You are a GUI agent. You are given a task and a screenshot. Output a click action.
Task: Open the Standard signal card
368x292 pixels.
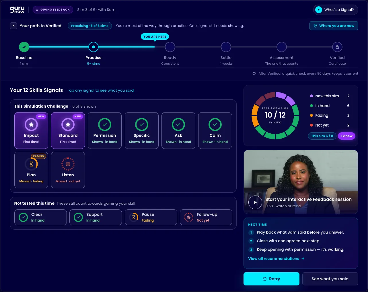point(68,131)
